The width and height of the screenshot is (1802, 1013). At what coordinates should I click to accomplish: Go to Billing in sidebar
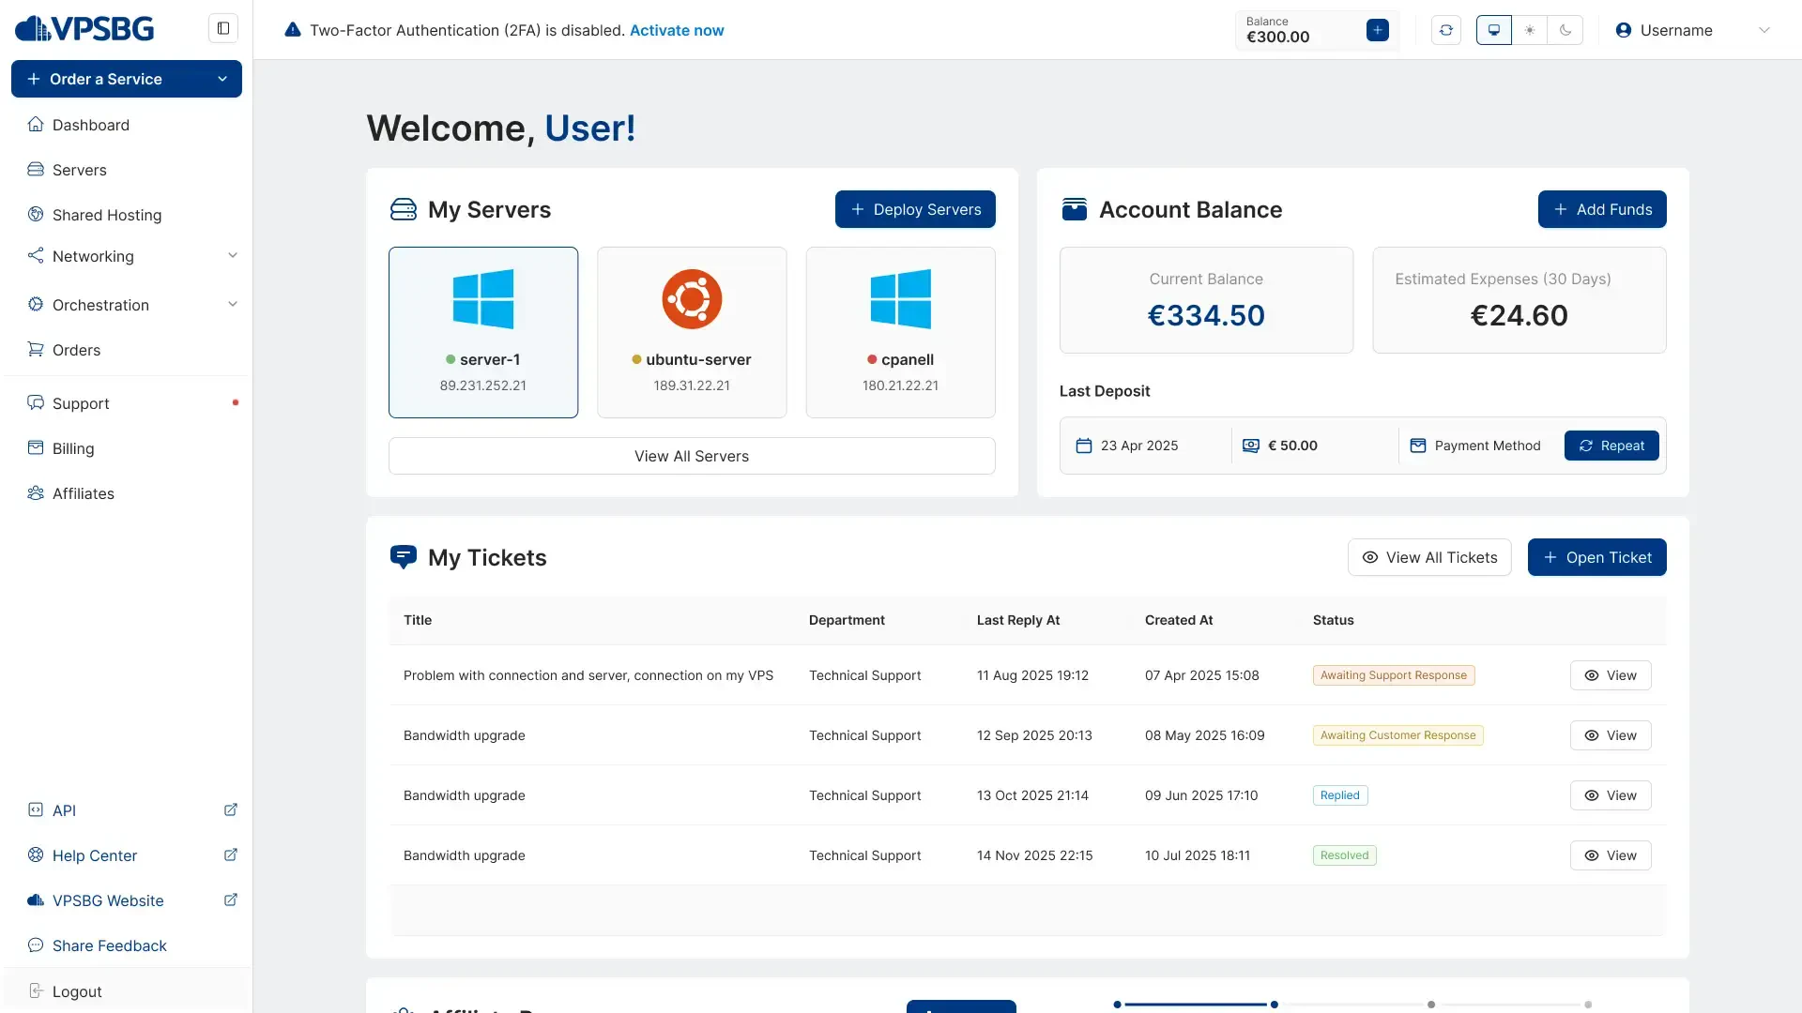click(x=73, y=448)
